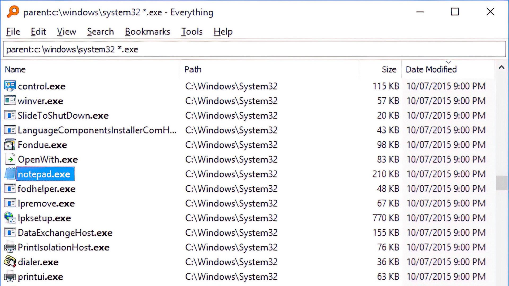Sort results by the Path column header
509x286 pixels.
[270, 69]
